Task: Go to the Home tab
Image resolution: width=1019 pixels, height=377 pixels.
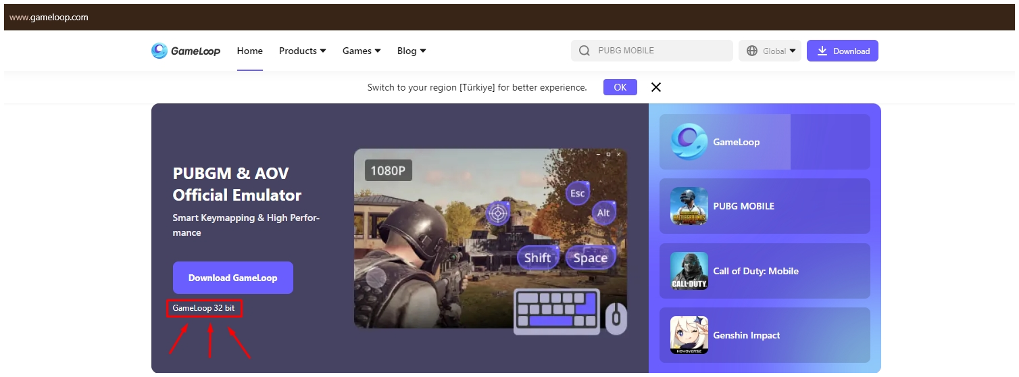Action: click(250, 51)
